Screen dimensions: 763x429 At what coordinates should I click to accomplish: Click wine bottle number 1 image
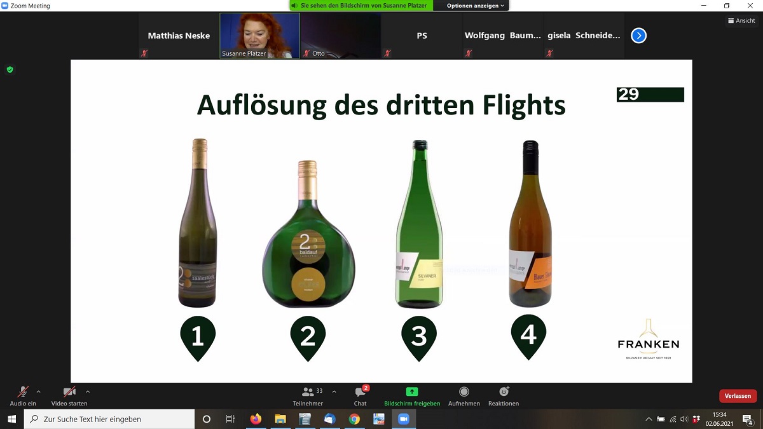click(198, 223)
